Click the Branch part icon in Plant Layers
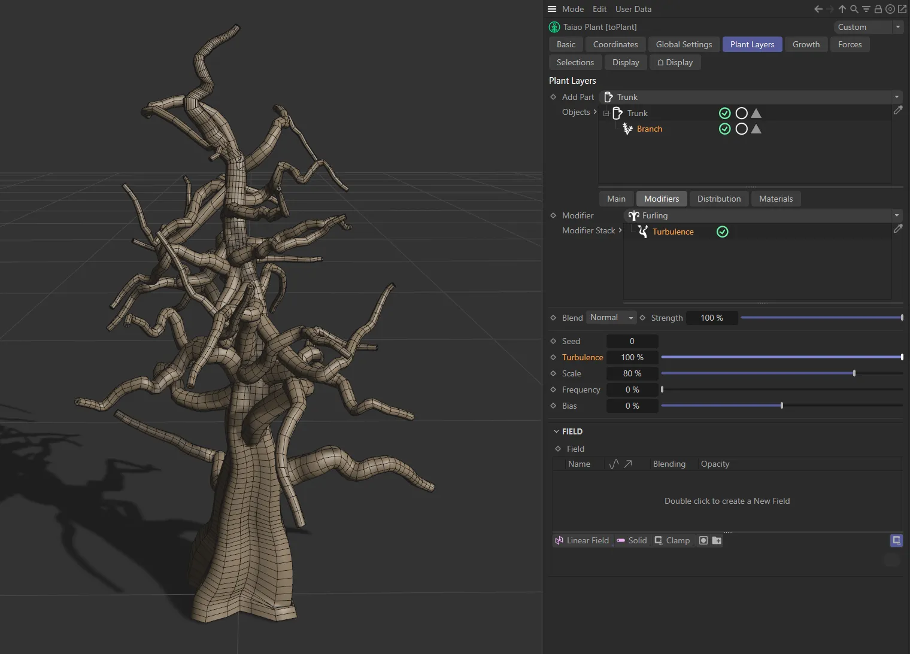This screenshot has height=654, width=910. coord(627,129)
